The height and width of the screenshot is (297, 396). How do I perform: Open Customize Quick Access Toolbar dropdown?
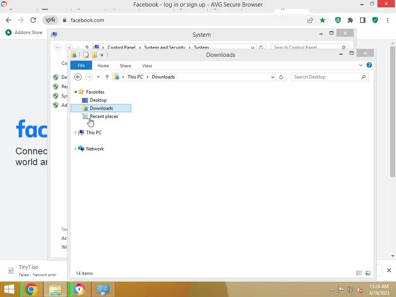(102, 55)
